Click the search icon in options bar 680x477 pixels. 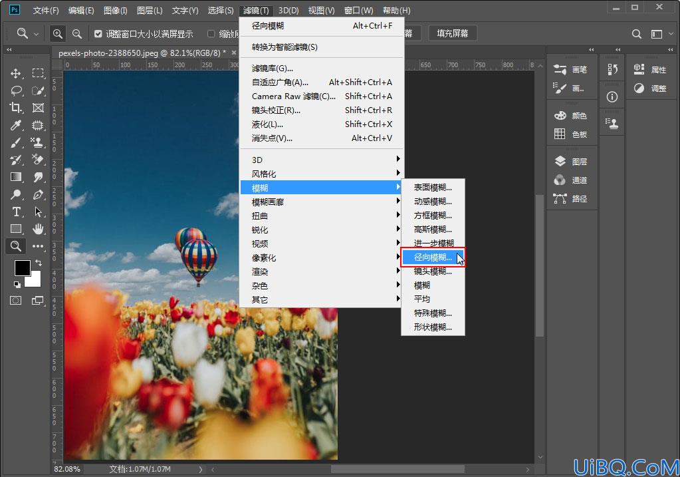point(636,34)
